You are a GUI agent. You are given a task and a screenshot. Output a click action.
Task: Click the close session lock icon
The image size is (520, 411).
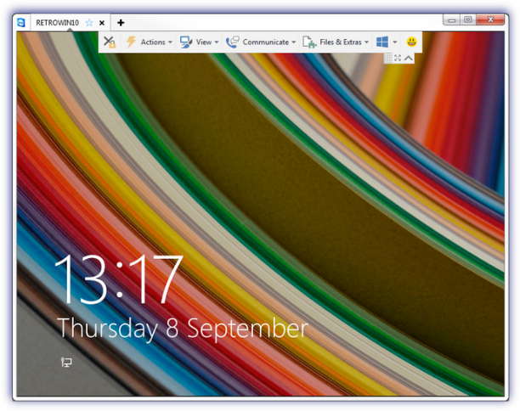[109, 42]
